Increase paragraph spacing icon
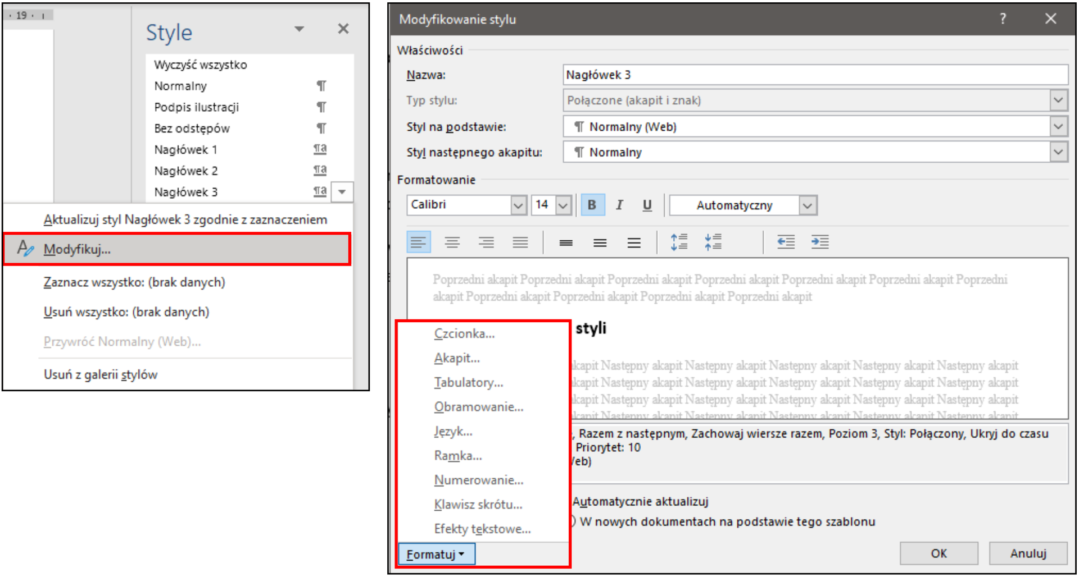Screen dimensions: 1079x577 [679, 242]
